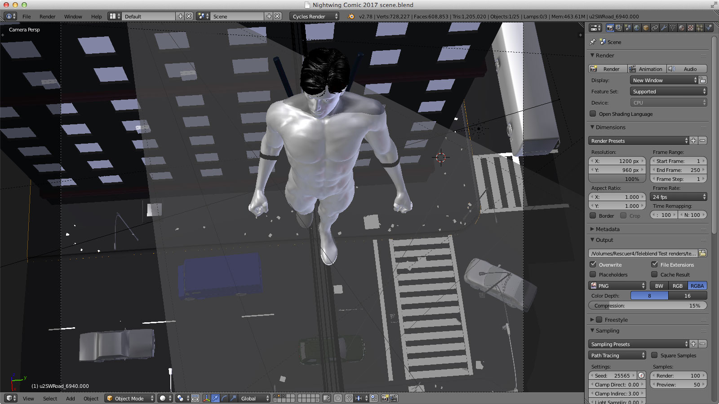Add a new scene with plus button
Image resolution: width=719 pixels, height=404 pixels.
(269, 16)
